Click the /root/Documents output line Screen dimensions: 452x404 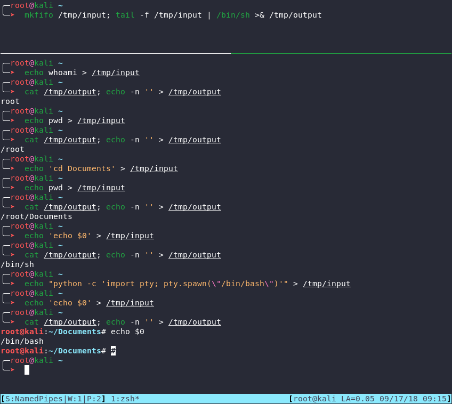coord(36,217)
